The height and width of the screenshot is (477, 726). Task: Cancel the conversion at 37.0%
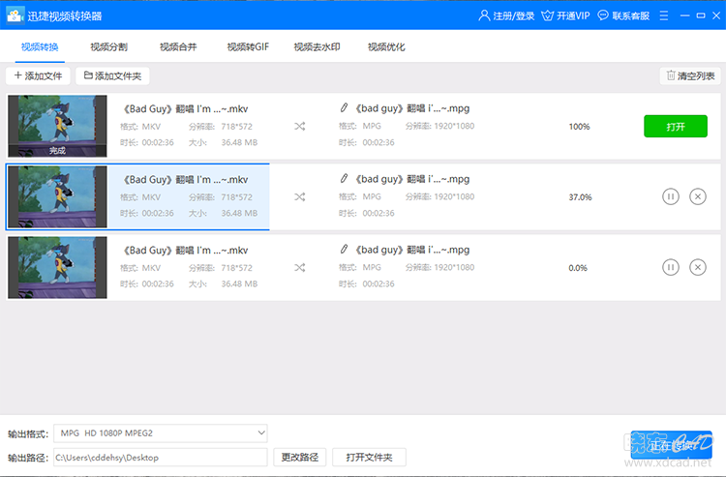[698, 196]
